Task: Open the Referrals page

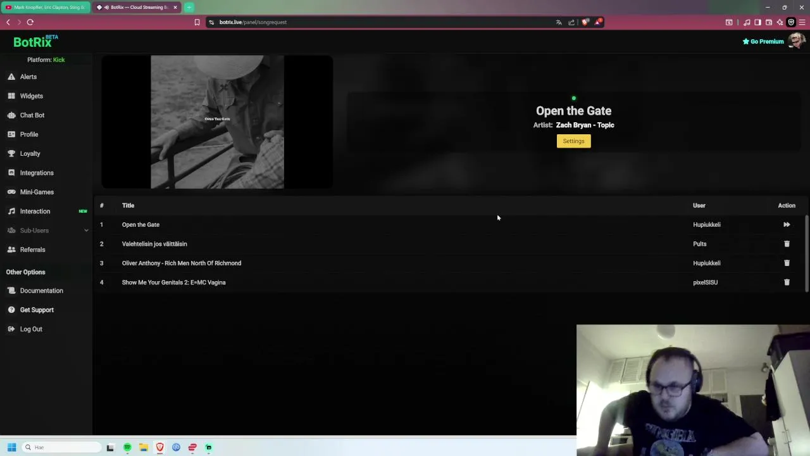Action: point(32,250)
